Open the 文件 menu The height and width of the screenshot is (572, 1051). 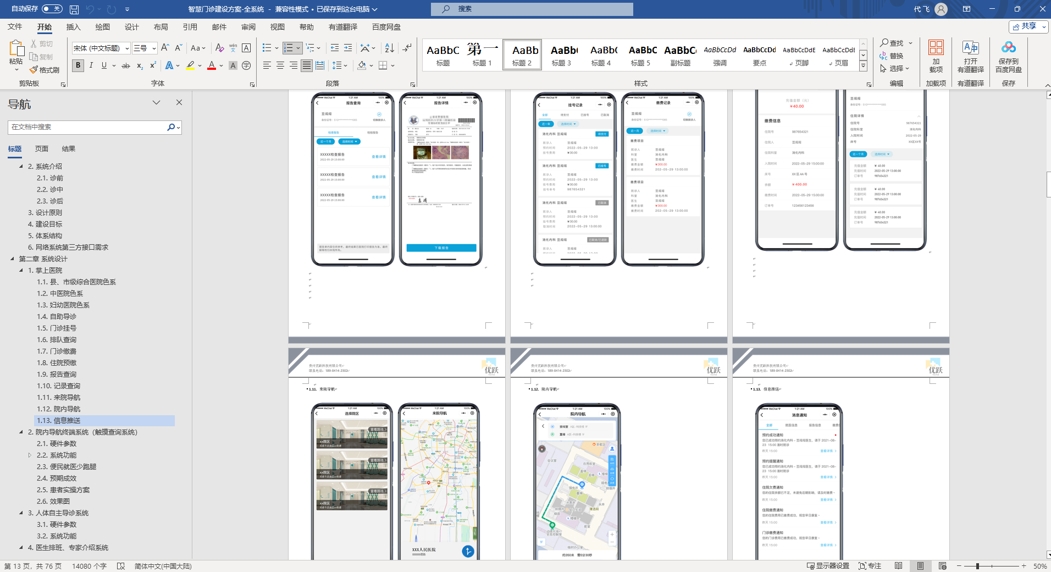15,27
